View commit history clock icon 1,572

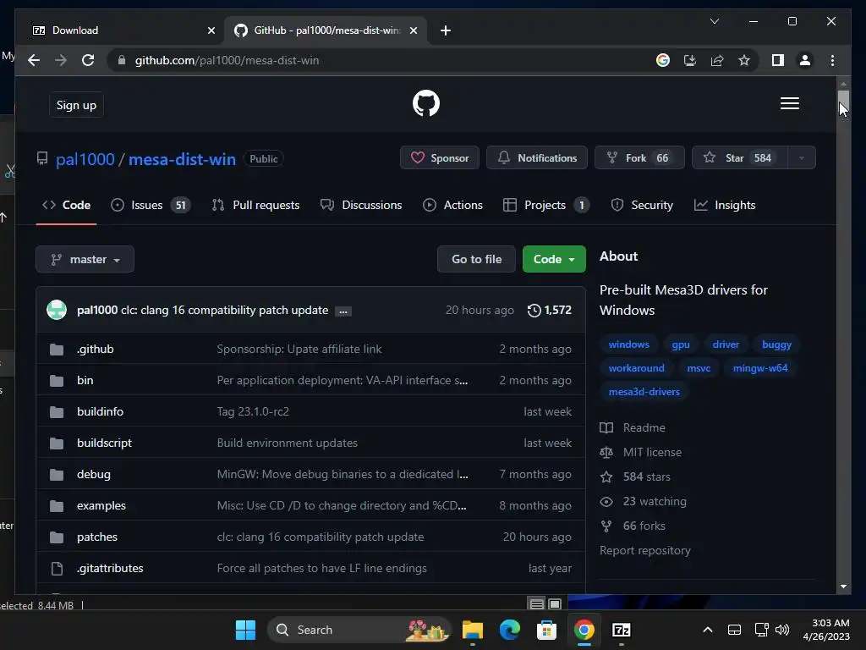tap(550, 310)
